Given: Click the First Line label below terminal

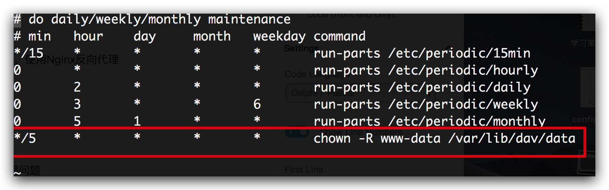Looking at the screenshot, I should coord(304,170).
